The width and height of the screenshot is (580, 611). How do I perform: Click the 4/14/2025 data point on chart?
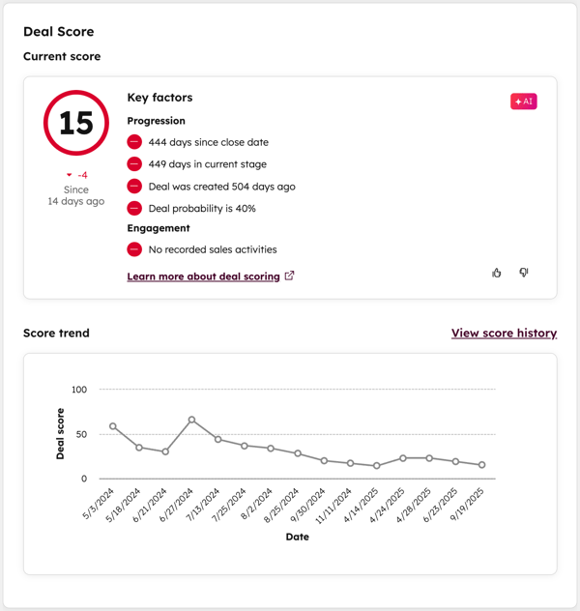pos(377,466)
